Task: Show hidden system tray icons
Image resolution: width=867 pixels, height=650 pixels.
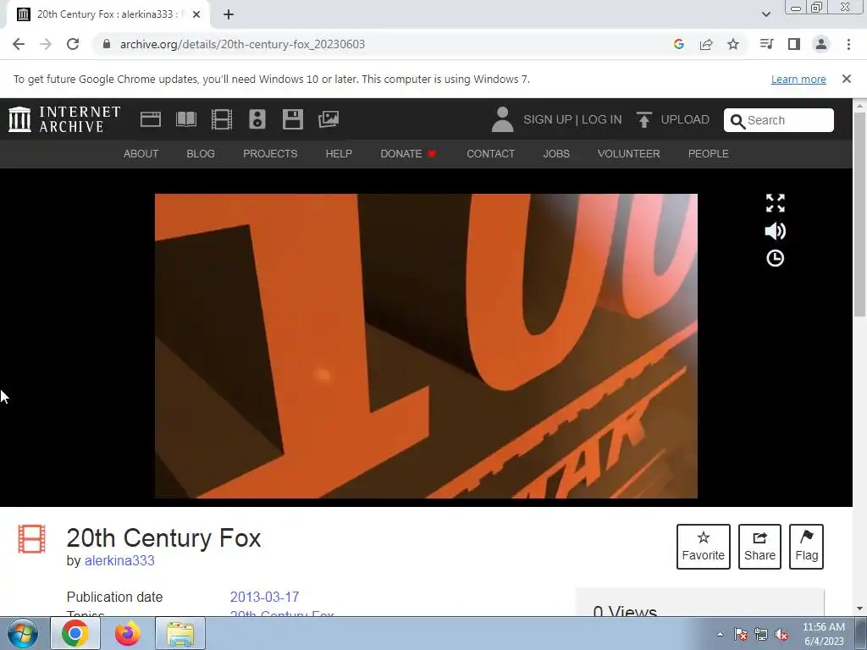Action: click(720, 634)
